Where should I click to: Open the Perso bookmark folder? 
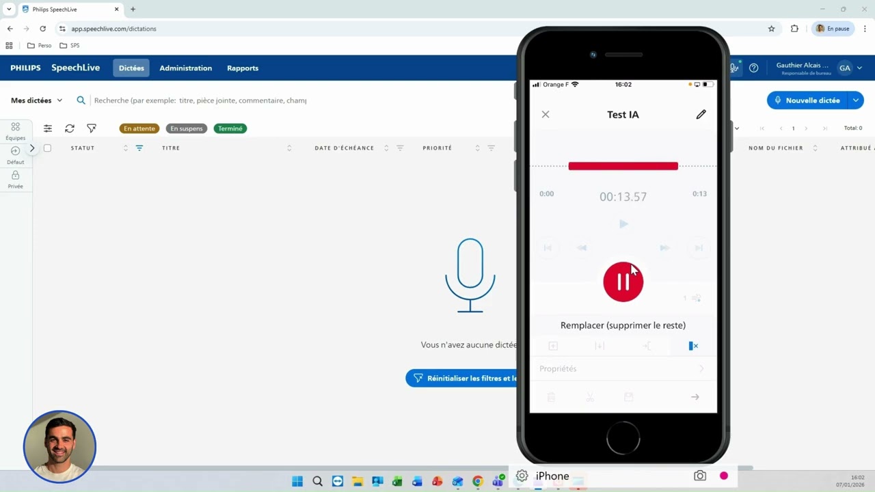click(x=39, y=46)
